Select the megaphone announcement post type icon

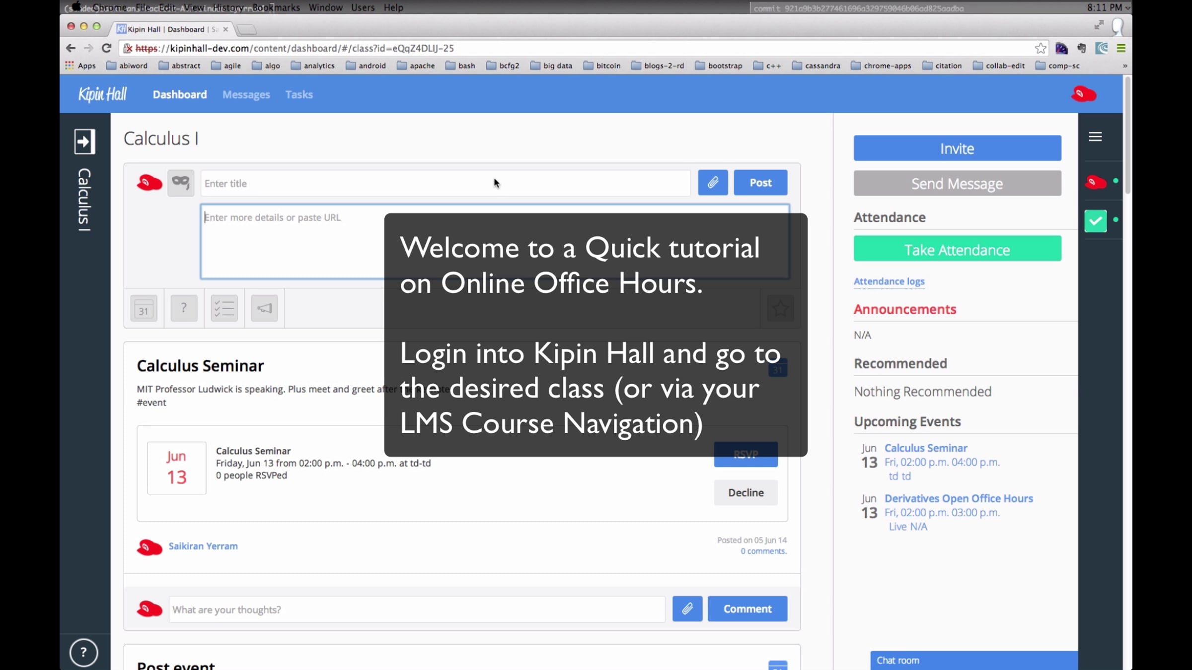tap(264, 308)
